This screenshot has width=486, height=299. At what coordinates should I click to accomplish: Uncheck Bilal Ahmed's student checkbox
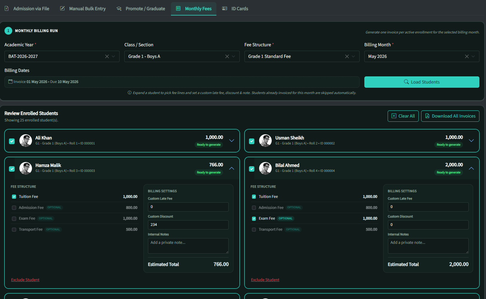click(x=252, y=169)
